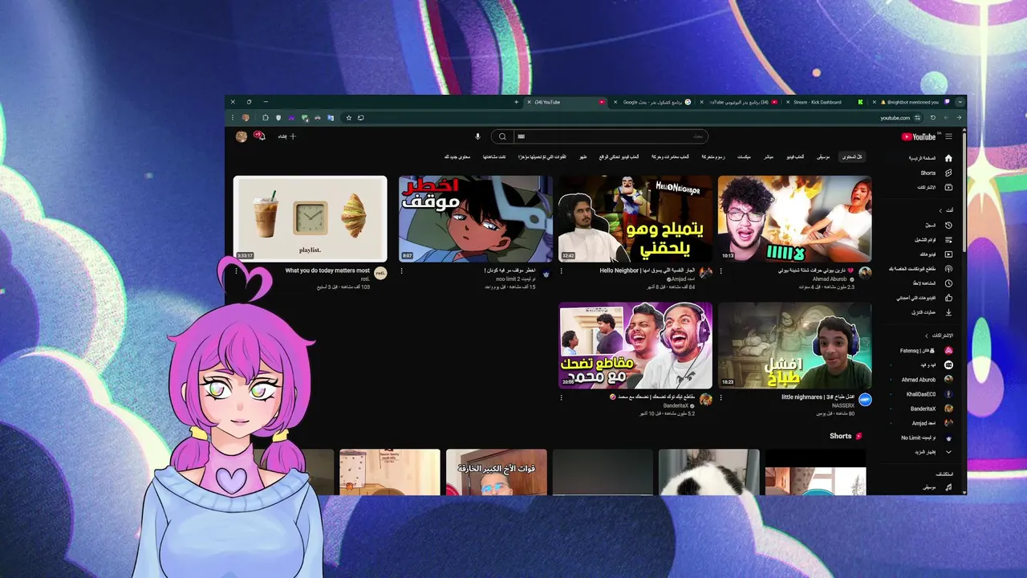Open Playlists via the list icon in sidebar

pos(948,240)
